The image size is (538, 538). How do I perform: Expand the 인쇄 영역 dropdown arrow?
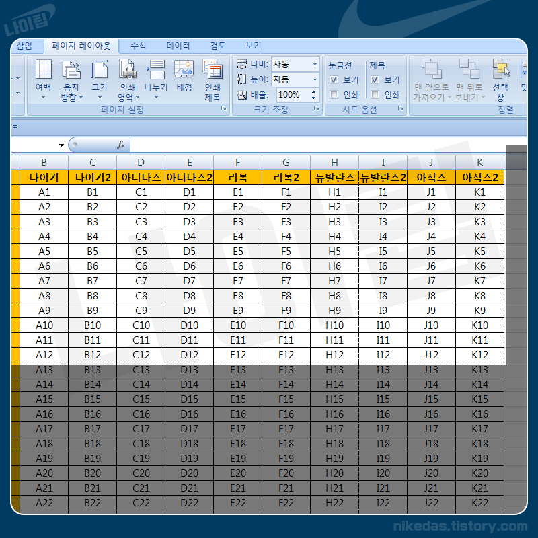coord(138,98)
